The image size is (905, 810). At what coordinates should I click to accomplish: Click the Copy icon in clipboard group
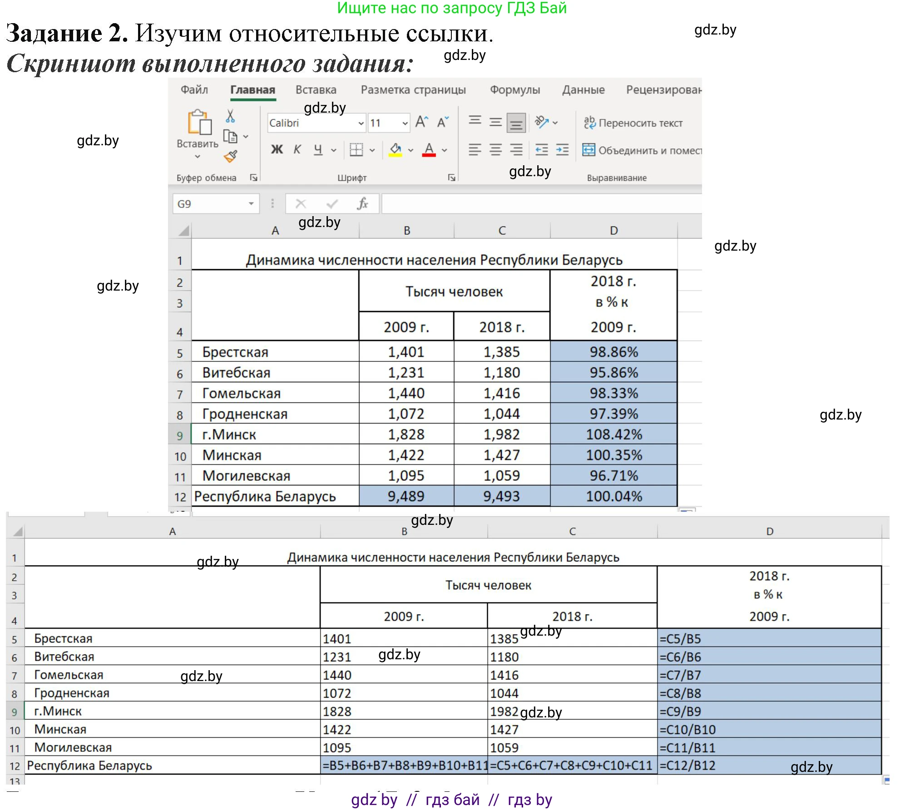tap(230, 136)
